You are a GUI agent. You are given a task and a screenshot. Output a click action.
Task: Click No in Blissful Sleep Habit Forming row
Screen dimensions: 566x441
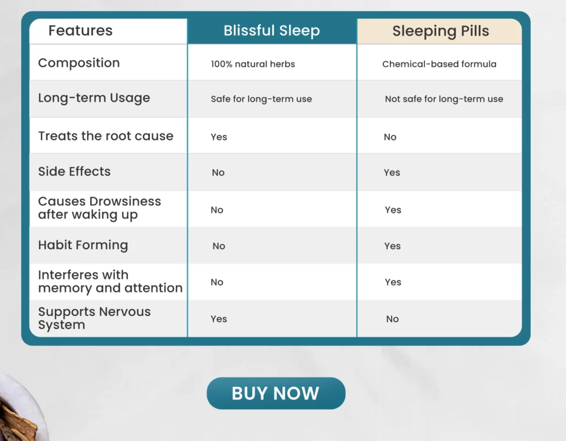coord(218,246)
